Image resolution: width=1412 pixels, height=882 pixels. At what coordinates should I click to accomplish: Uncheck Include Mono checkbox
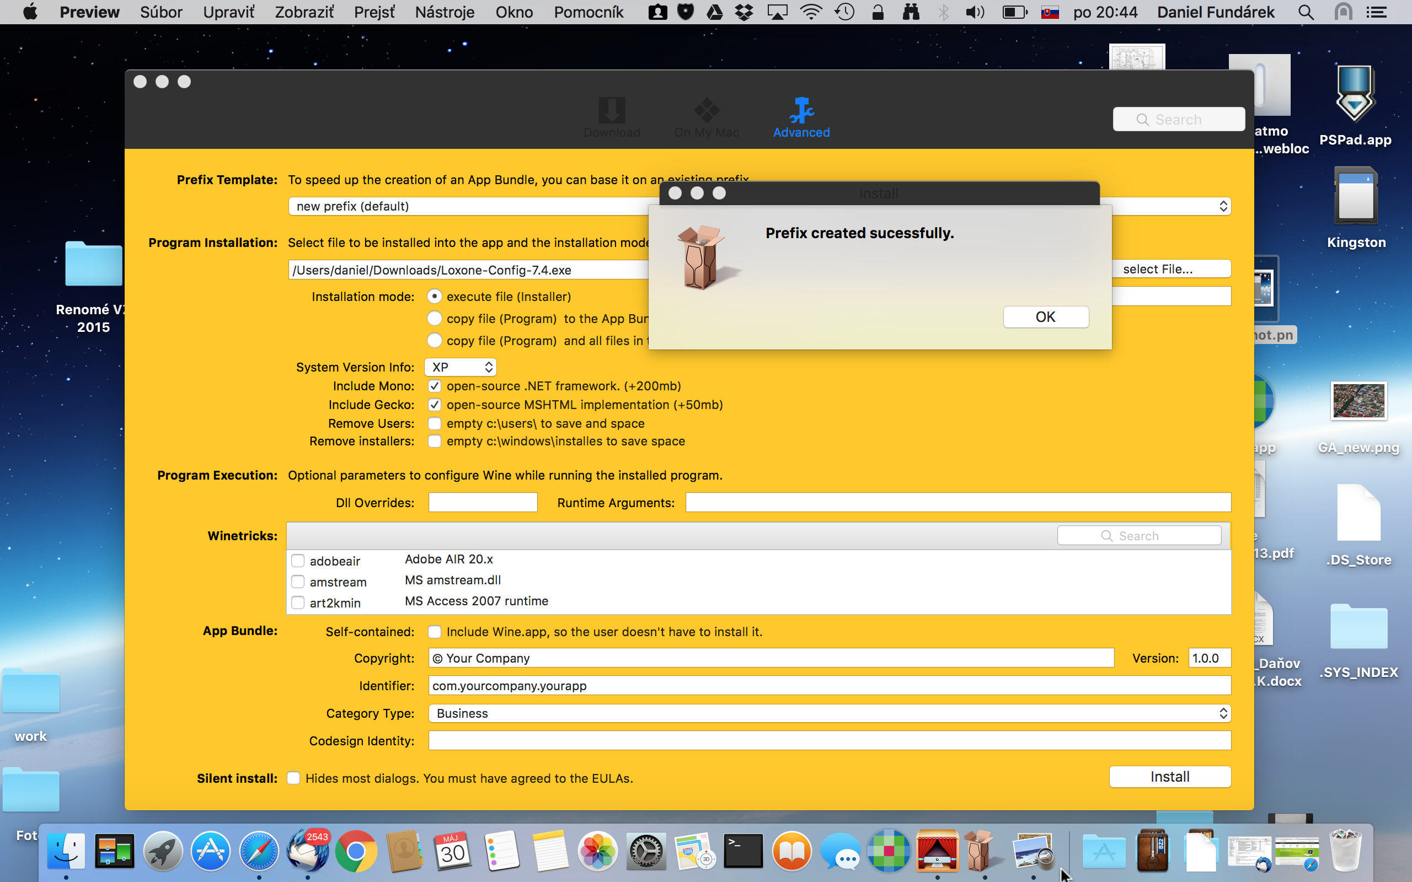(x=434, y=386)
